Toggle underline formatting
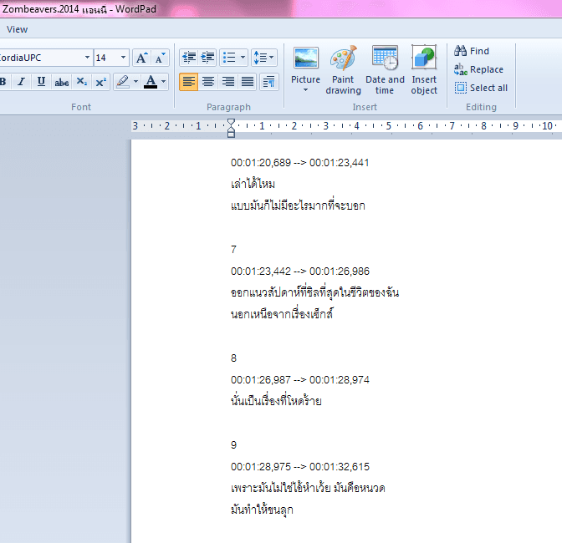 click(x=41, y=82)
